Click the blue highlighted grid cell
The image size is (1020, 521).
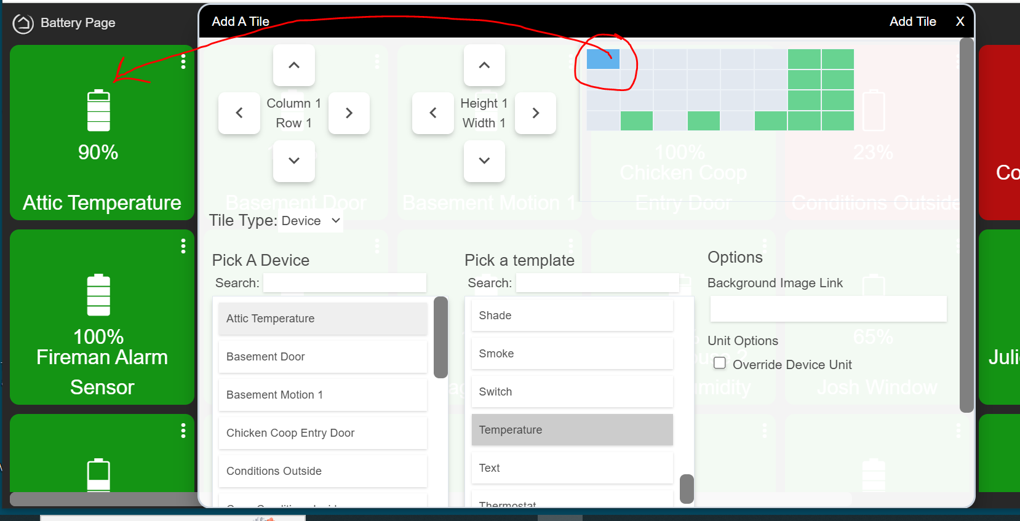coord(603,59)
